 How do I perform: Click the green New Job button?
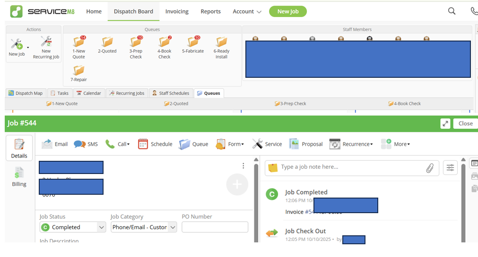(287, 11)
